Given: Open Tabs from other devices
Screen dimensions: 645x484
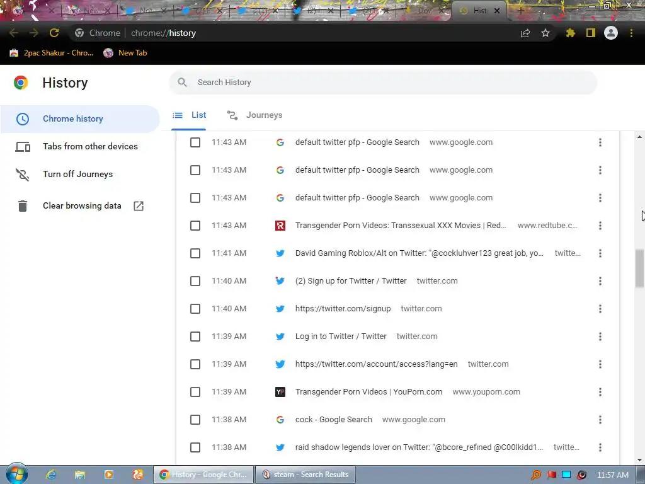Looking at the screenshot, I should 80,146.
